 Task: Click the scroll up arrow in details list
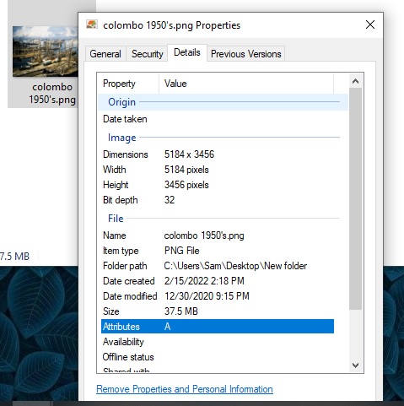(355, 81)
